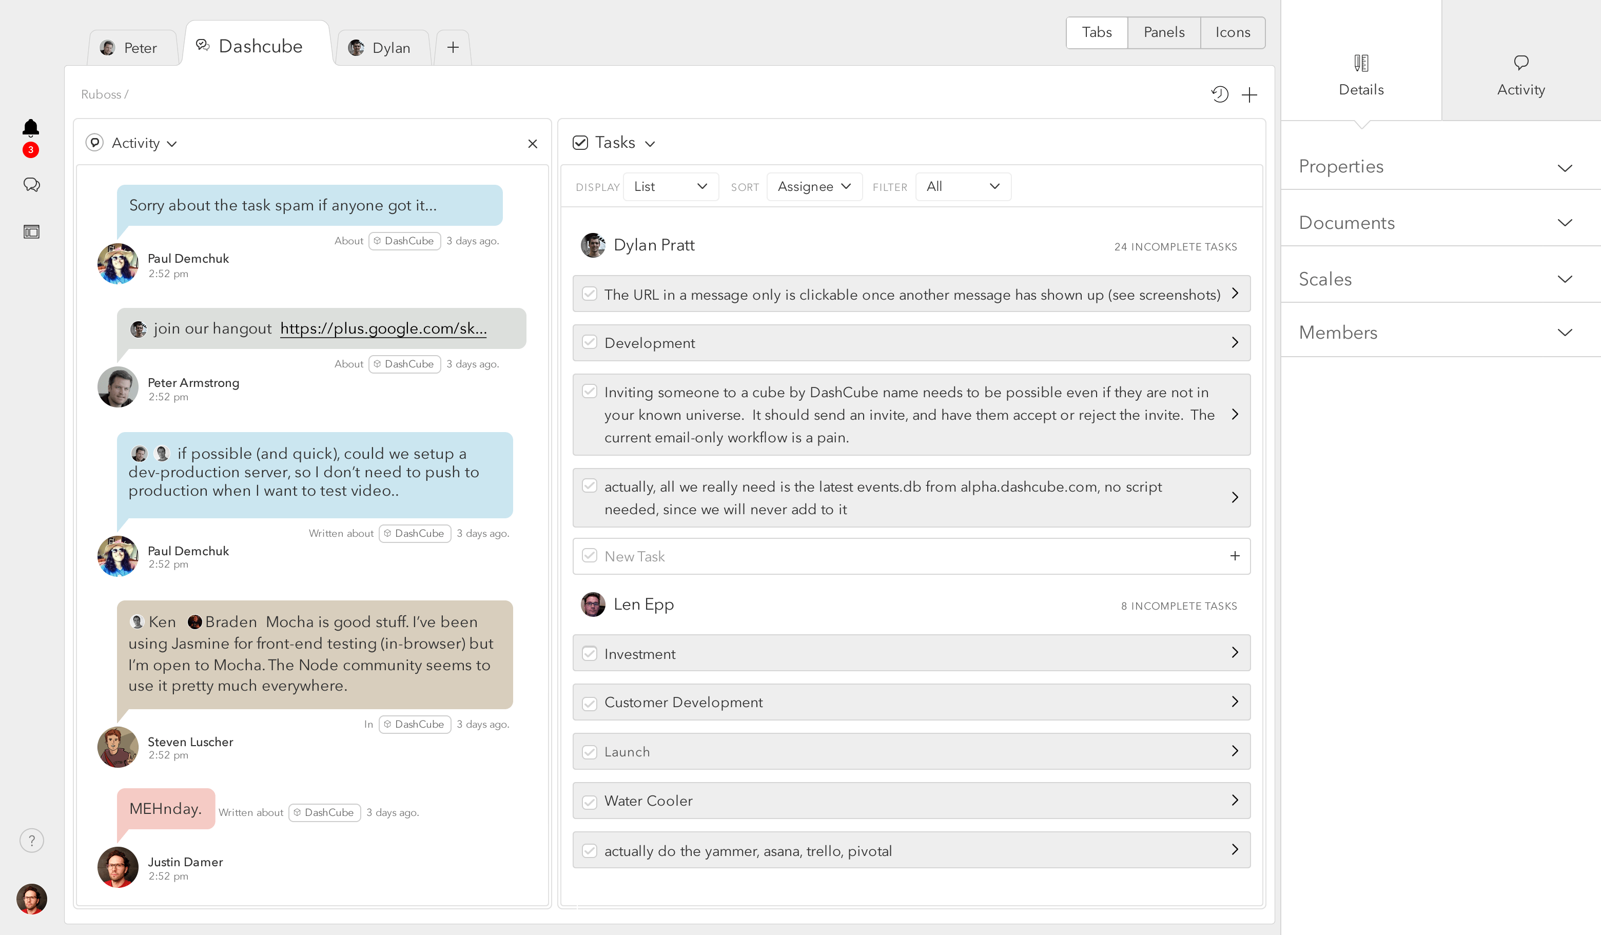Viewport: 1601px width, 935px height.
Task: Add a new tab with plus
Action: click(x=453, y=48)
